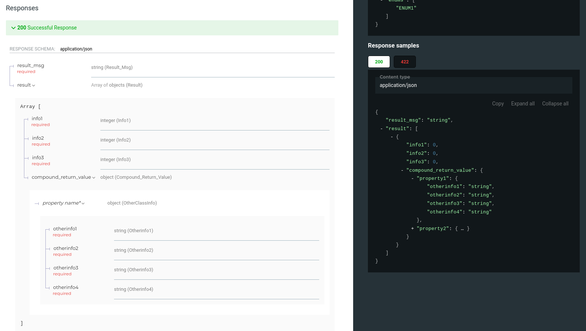Collapse the "property1" object in JSON sample

(413, 178)
